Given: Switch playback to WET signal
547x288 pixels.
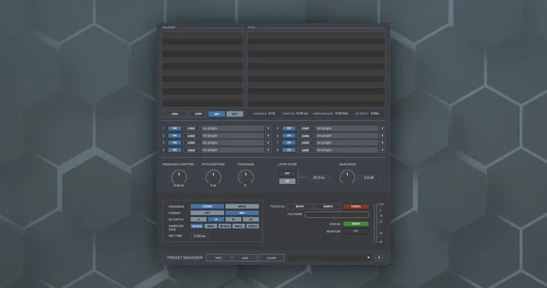Looking at the screenshot, I should pos(235,114).
